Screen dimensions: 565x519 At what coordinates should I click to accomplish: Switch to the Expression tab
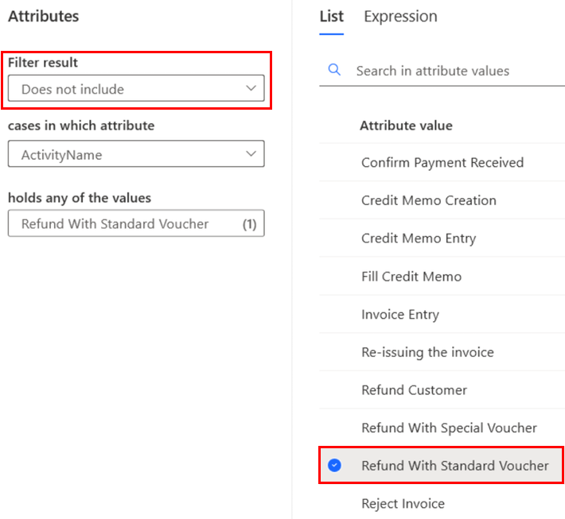coord(400,17)
